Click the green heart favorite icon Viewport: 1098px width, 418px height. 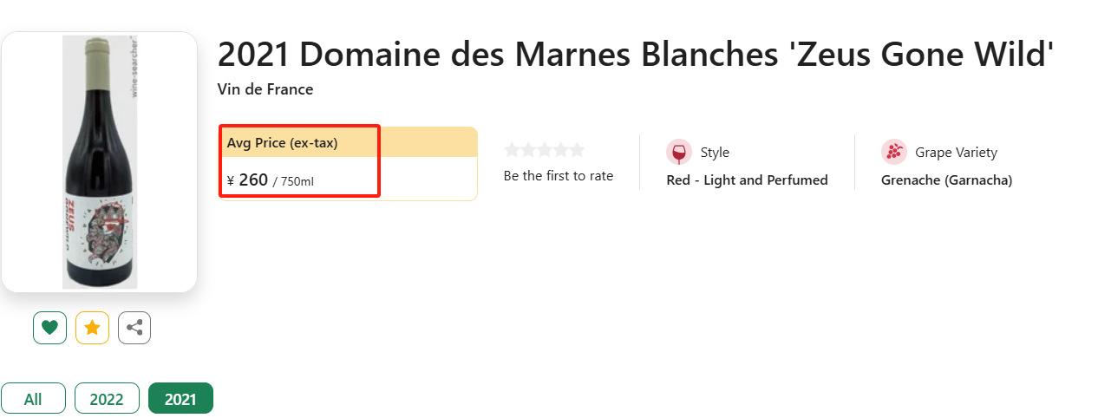click(x=49, y=328)
